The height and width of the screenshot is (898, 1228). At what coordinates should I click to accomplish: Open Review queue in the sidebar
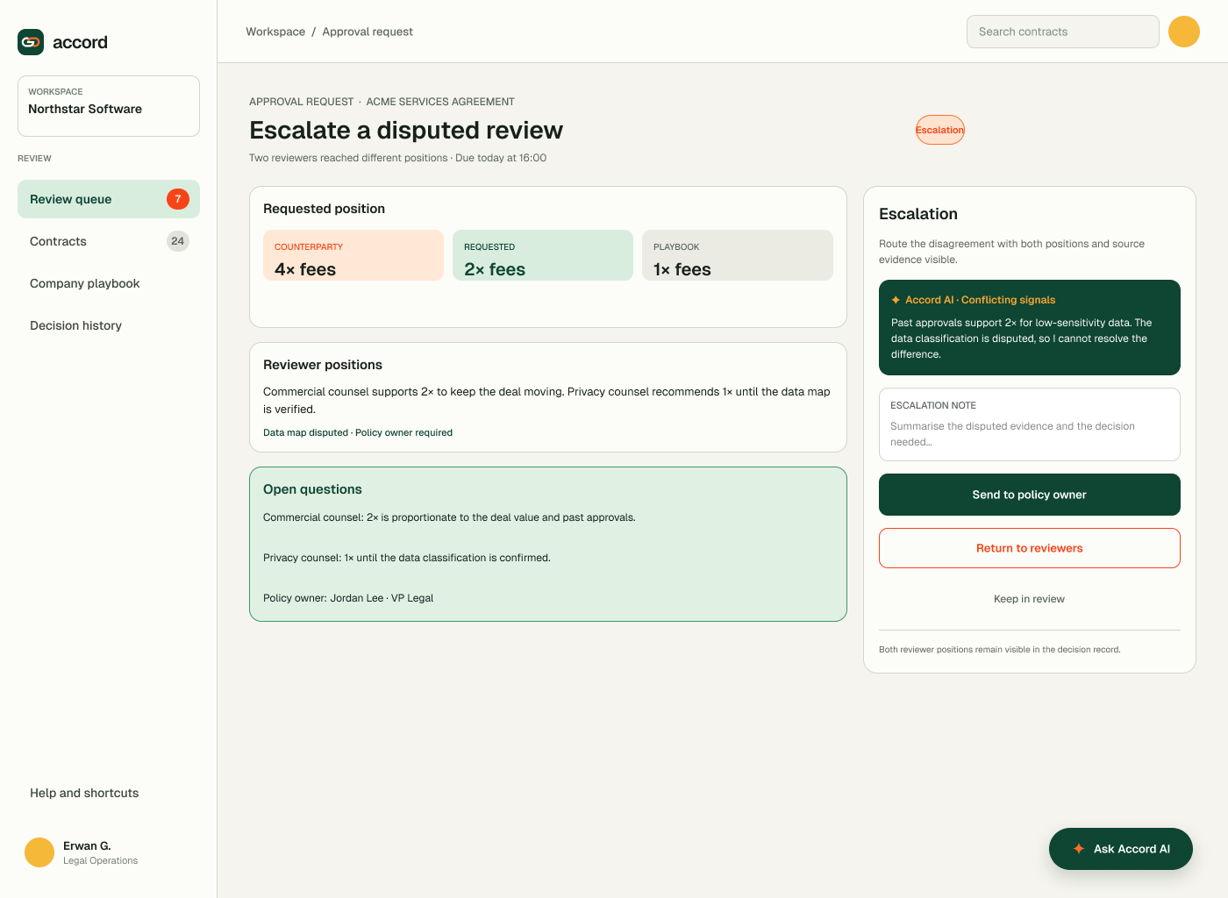(x=109, y=199)
